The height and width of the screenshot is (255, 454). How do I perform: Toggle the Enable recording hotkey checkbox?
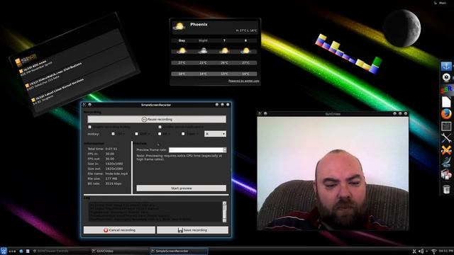90,127
